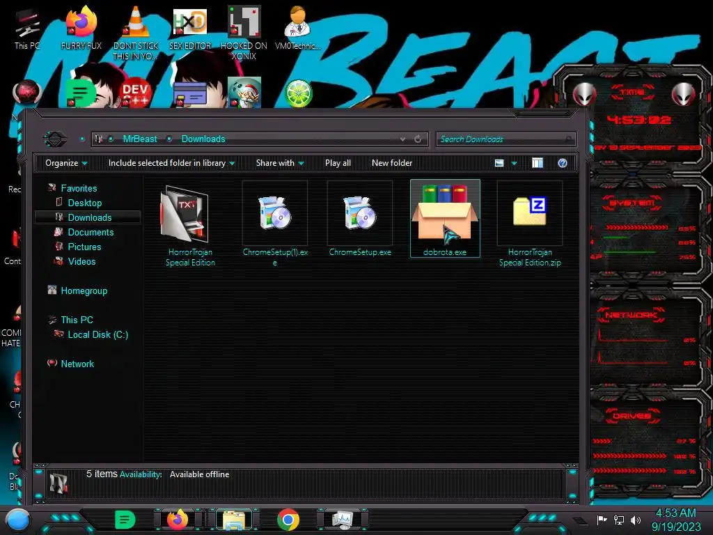Expand the arrow before MrBeast breadcrumb

[111, 139]
